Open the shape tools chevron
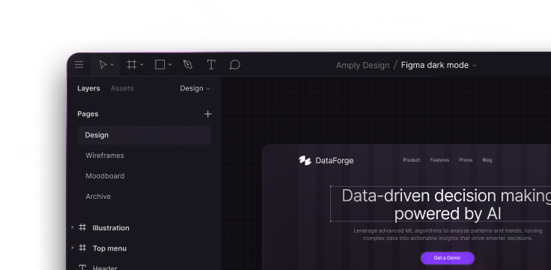Viewport: 551px width, 270px height. [x=170, y=64]
